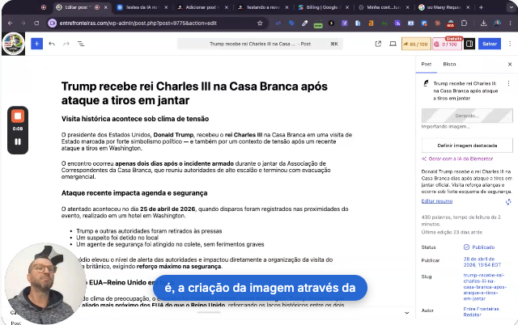Viewport: 518px width, 325px height.
Task: Open browser downloads icon
Action: (x=484, y=23)
